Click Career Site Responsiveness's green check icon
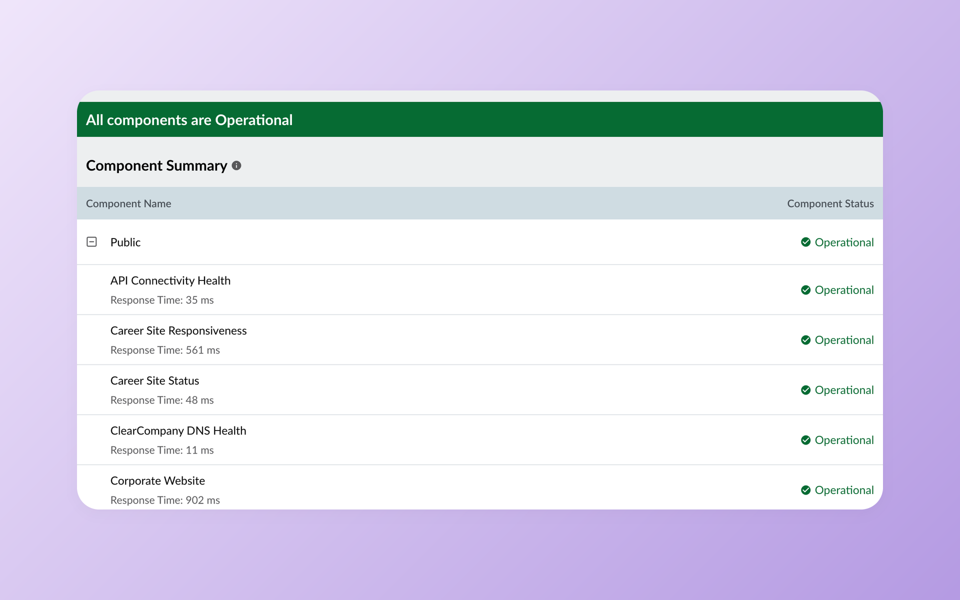 [805, 340]
